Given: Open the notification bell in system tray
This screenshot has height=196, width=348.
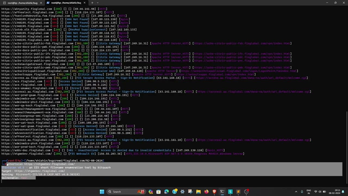Looking at the screenshot, I should tap(343, 192).
